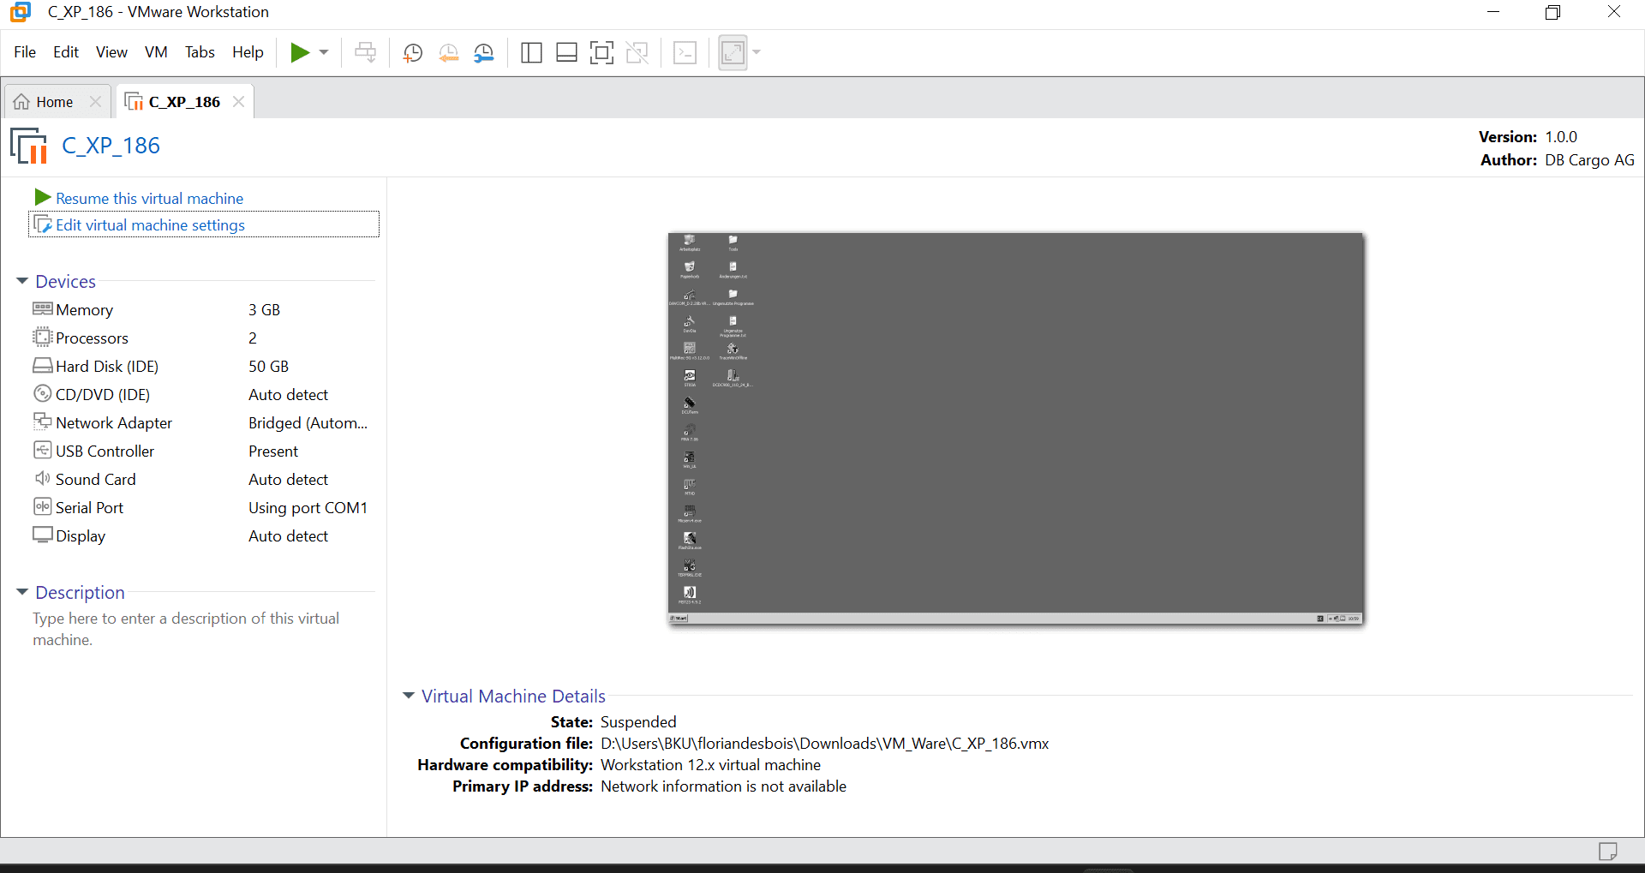1645x873 pixels.
Task: Collapse the Devices section
Action: point(22,281)
